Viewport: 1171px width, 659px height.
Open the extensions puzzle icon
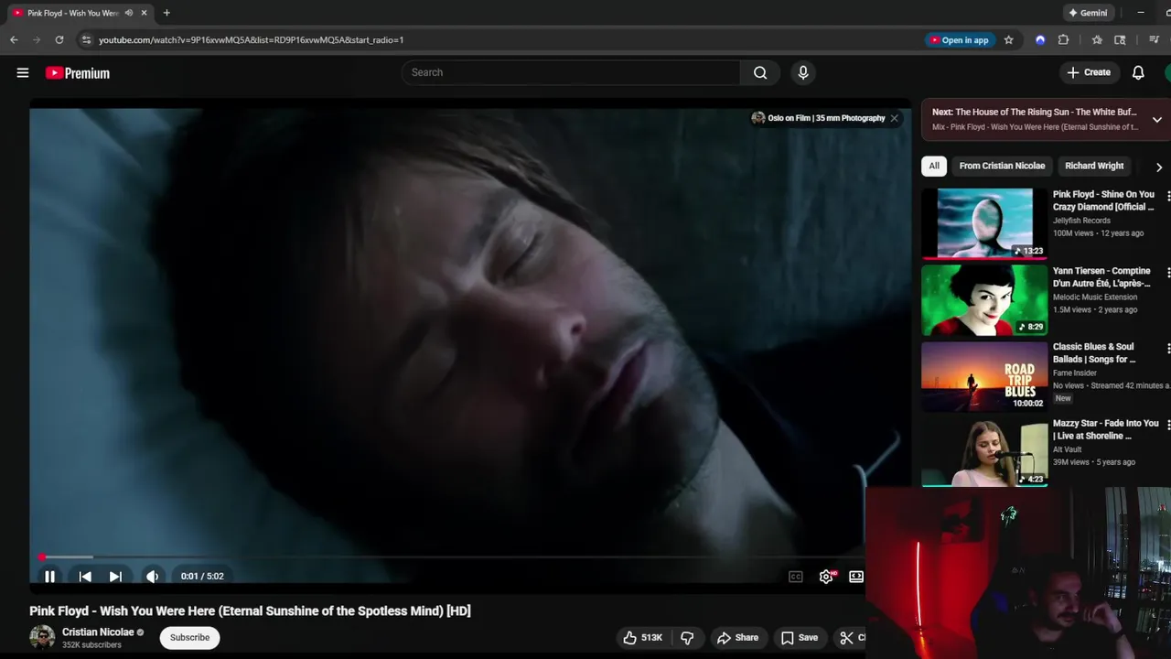pos(1063,40)
